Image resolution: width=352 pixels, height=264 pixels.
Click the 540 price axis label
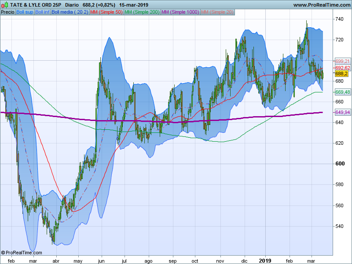tap(339, 226)
